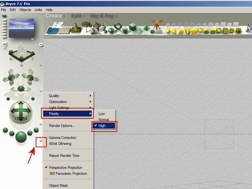Click the leftmost small render control sphere

click(5, 130)
